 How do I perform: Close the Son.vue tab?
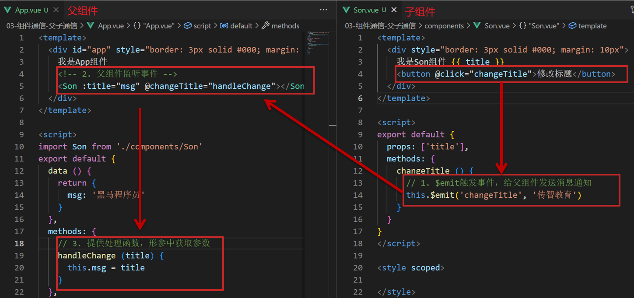pos(394,10)
